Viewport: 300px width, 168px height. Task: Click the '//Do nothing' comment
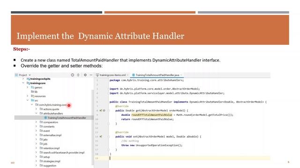click(x=130, y=141)
